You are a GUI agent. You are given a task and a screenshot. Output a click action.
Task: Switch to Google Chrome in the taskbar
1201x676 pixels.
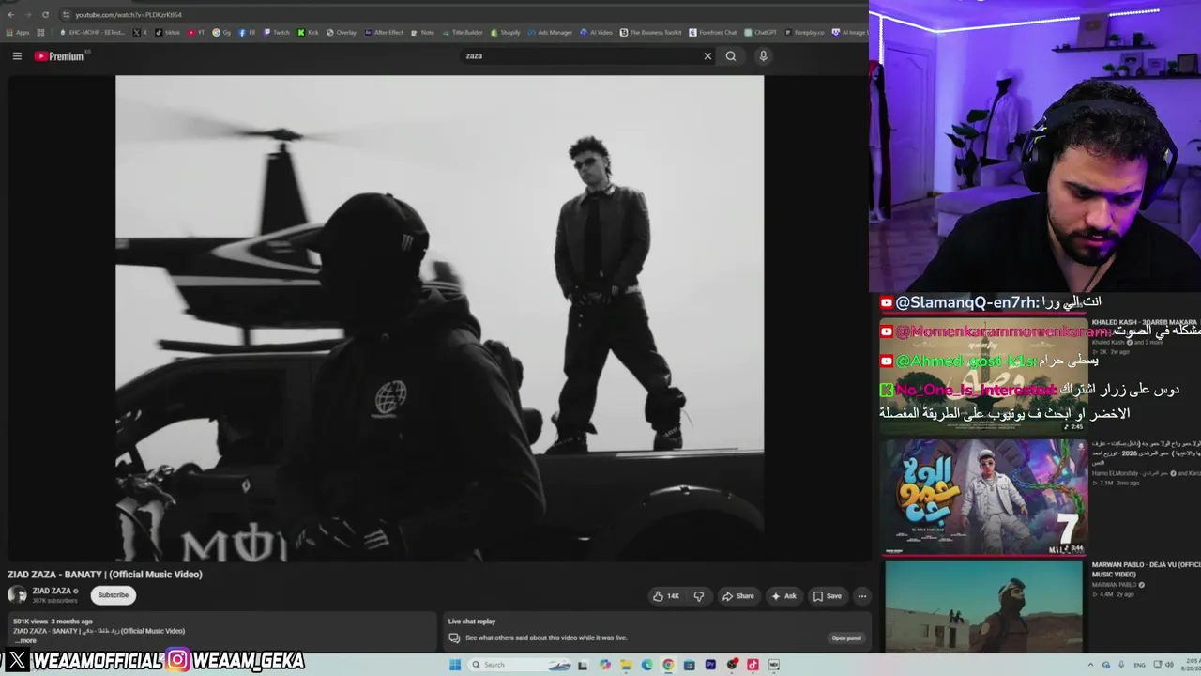tap(668, 665)
